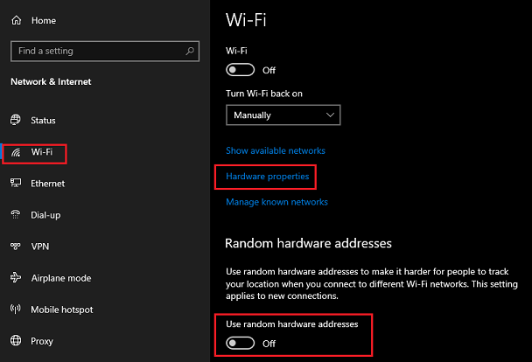Image resolution: width=532 pixels, height=362 pixels.
Task: Click the Airplane mode plane icon
Action: [16, 277]
